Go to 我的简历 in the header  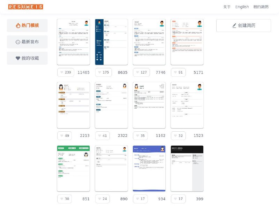261,7
